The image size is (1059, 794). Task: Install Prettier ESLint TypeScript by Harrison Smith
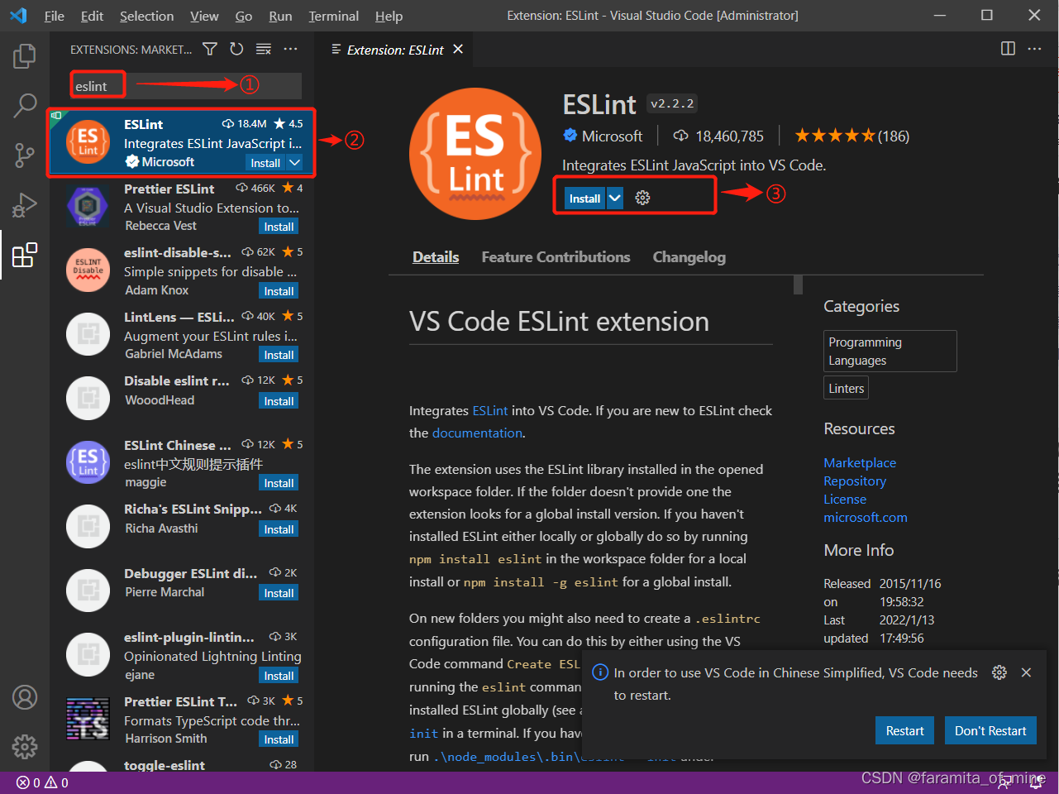coord(279,739)
